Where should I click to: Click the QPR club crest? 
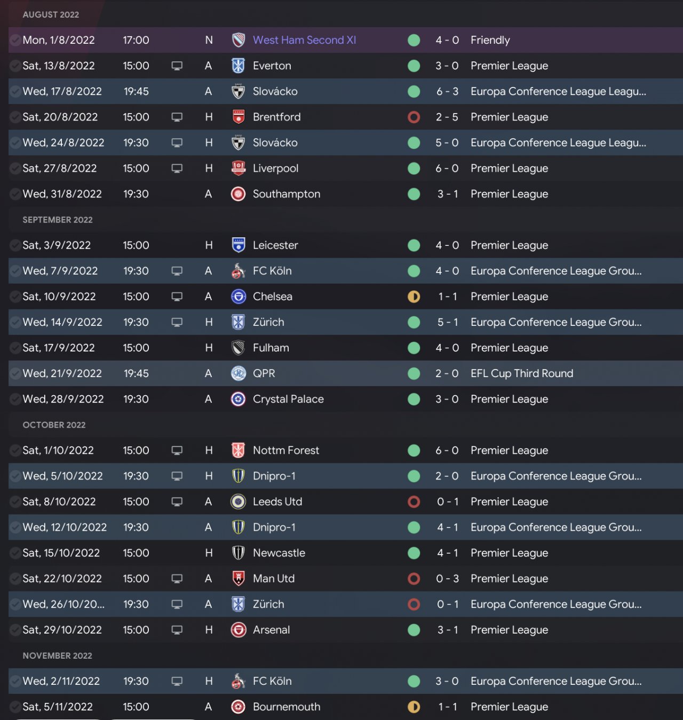click(238, 373)
